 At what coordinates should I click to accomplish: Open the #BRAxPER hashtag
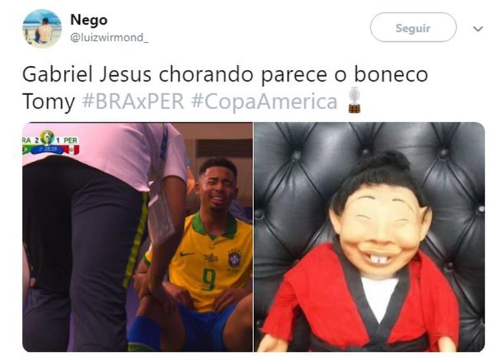[133, 102]
